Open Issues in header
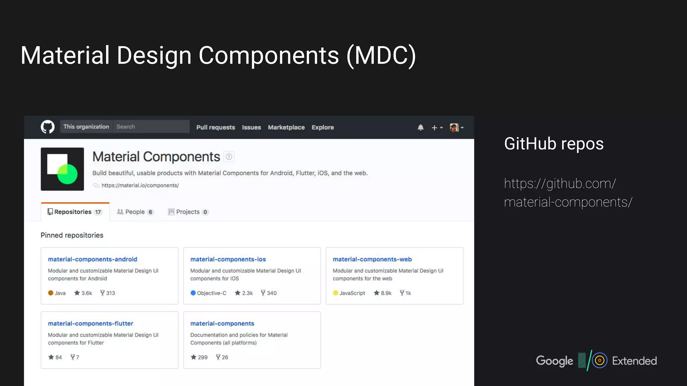This screenshot has height=386, width=687. point(251,127)
